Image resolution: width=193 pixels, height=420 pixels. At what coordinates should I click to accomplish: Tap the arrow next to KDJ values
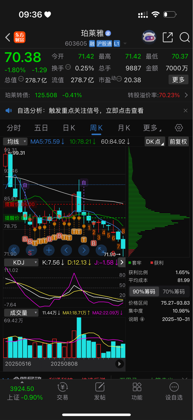click(x=122, y=262)
